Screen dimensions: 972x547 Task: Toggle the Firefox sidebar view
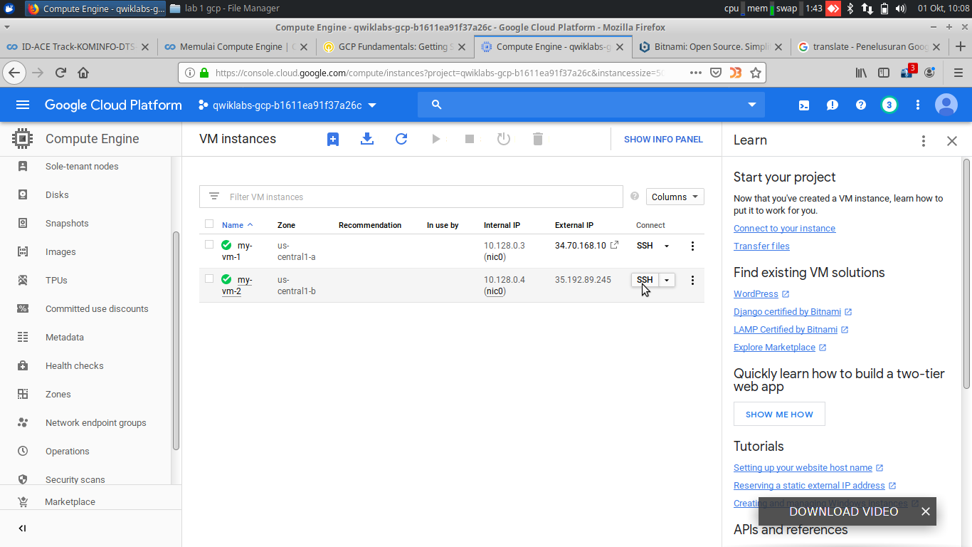(x=884, y=73)
